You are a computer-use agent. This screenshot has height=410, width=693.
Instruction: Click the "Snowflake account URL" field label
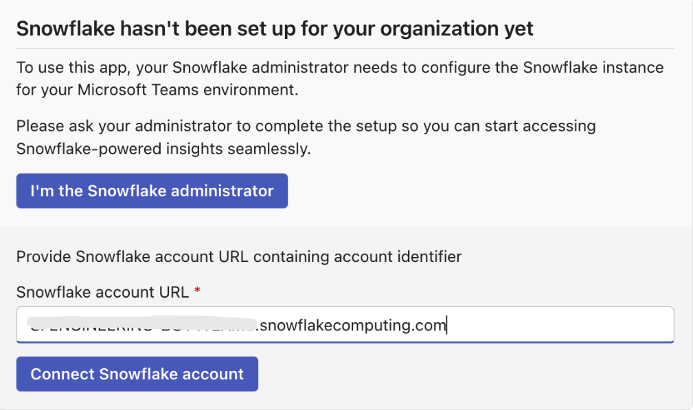pos(102,292)
